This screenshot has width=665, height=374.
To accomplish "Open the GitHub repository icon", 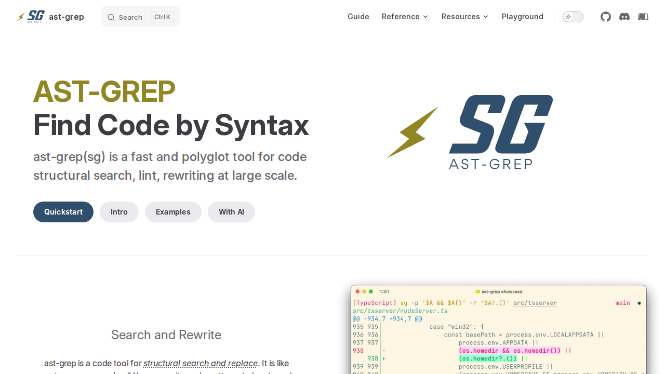I will pos(606,17).
